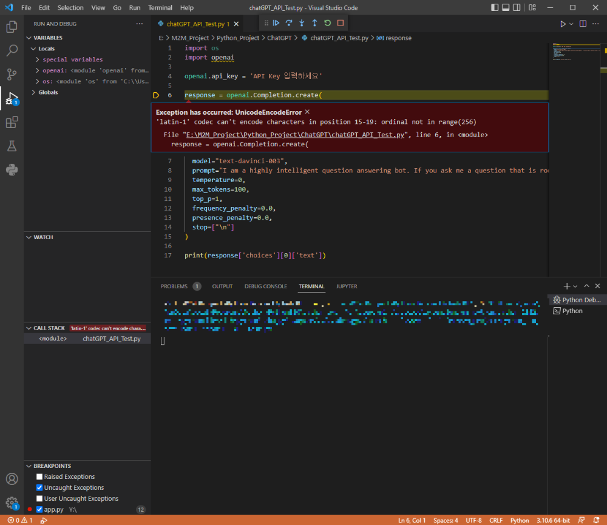Uncheck the app.py breakpoint checkbox

click(x=39, y=509)
